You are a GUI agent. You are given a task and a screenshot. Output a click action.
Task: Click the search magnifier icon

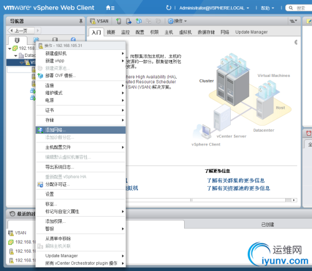coord(291,8)
